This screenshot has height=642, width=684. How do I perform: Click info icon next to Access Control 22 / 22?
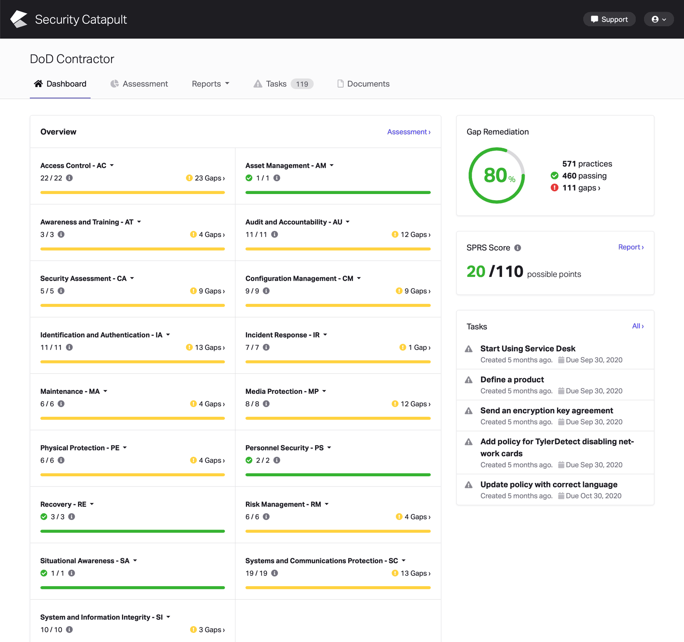pos(70,178)
